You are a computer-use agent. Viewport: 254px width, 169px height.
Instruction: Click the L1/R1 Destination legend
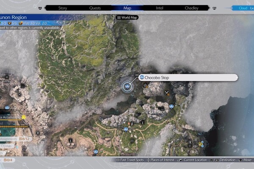[223, 160]
